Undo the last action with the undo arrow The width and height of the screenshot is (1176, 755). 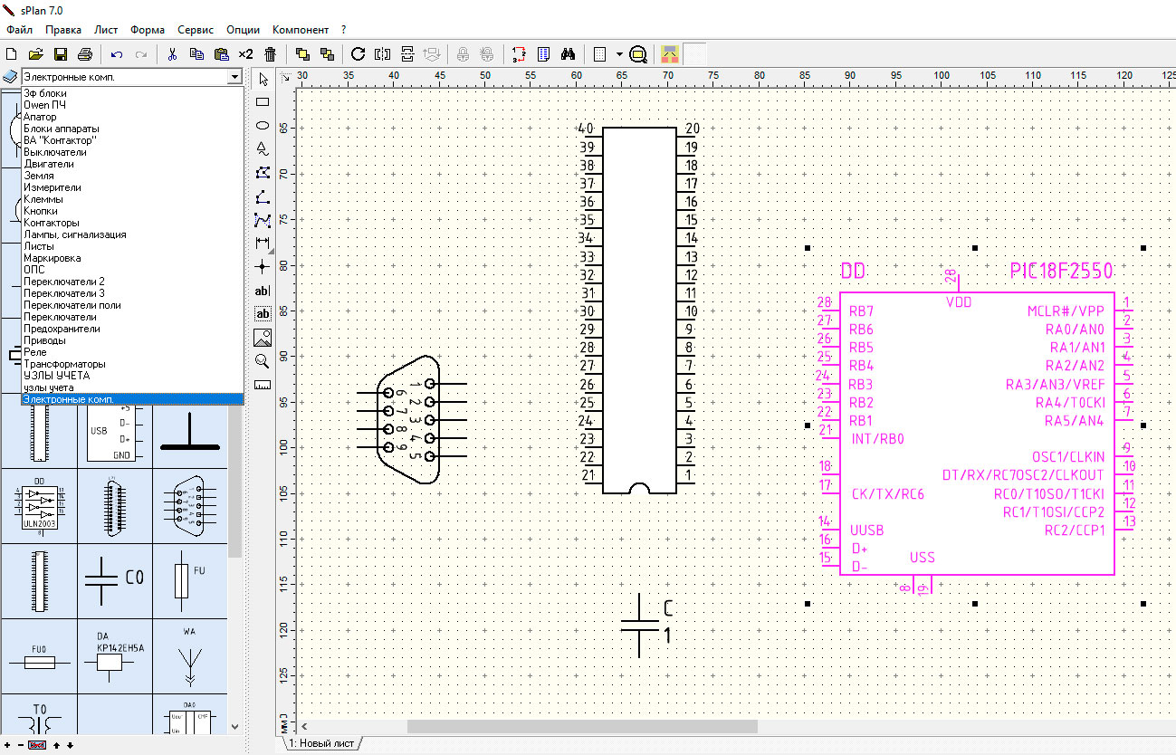(x=117, y=54)
